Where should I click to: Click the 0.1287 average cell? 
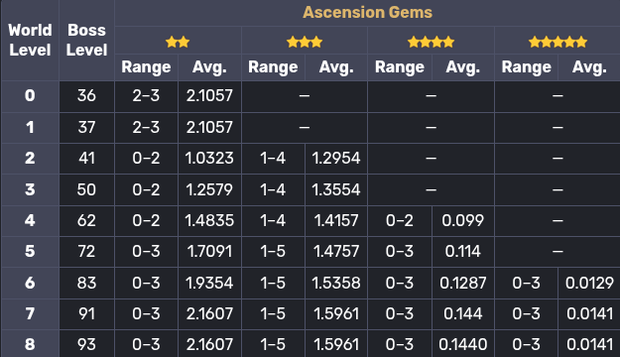click(462, 283)
